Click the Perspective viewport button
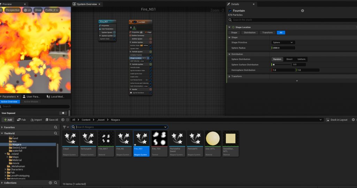 coord(13,10)
